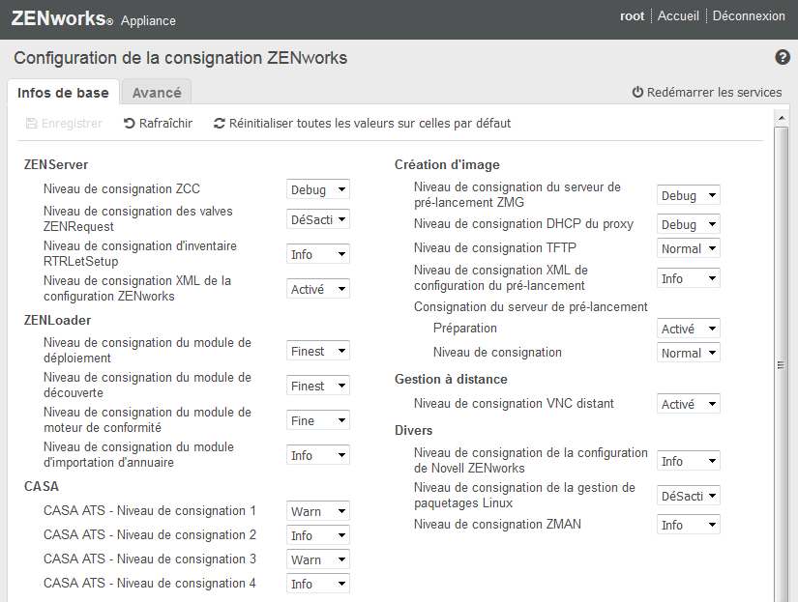
Task: Click the vertical scrollbar up arrow
Action: click(782, 118)
